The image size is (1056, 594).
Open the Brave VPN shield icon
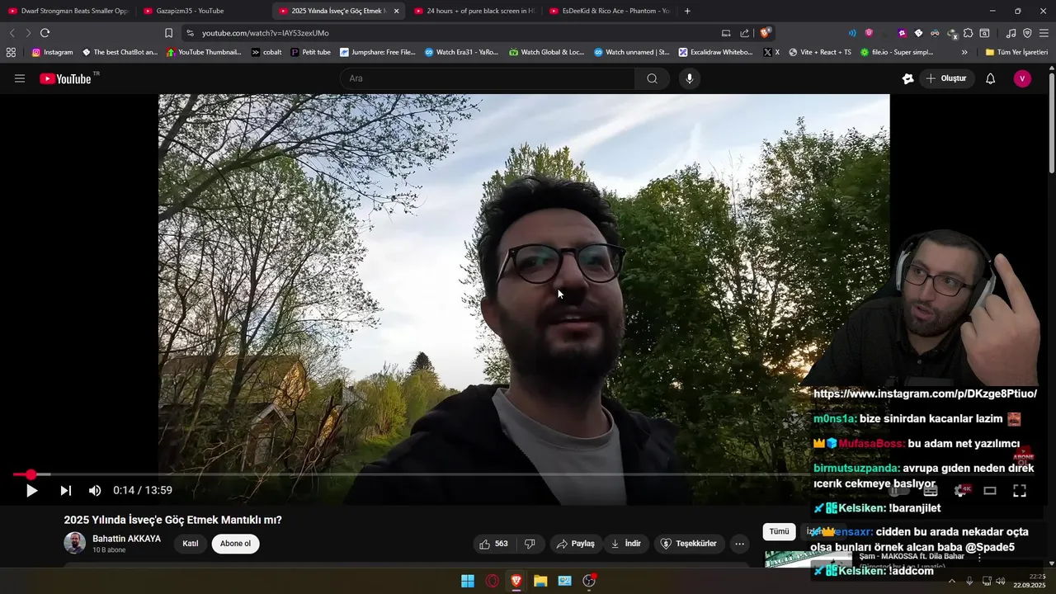pos(1027,33)
